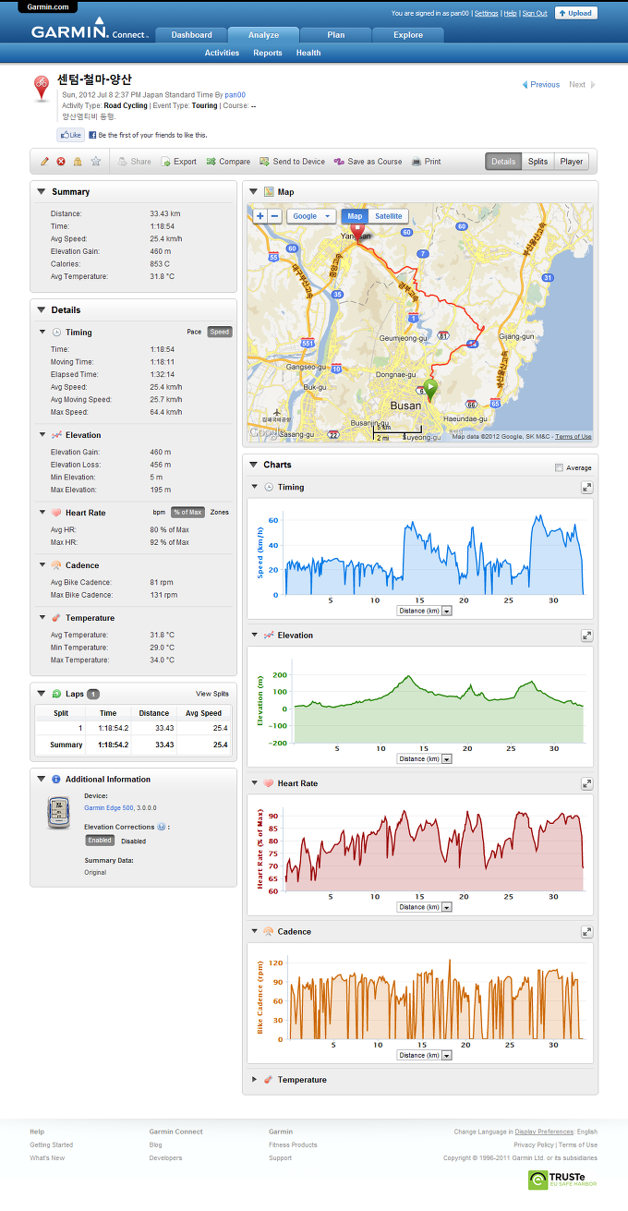This screenshot has height=1211, width=628.
Task: Go to Previous activity
Action: click(541, 84)
